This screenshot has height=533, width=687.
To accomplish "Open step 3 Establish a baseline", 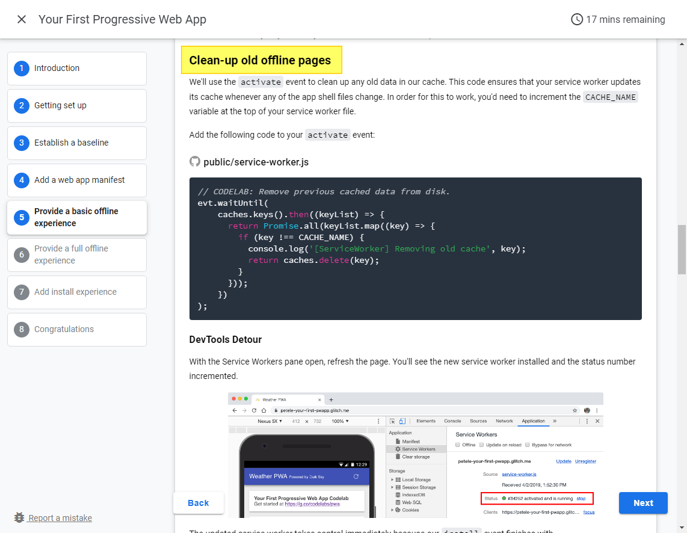I will [76, 143].
